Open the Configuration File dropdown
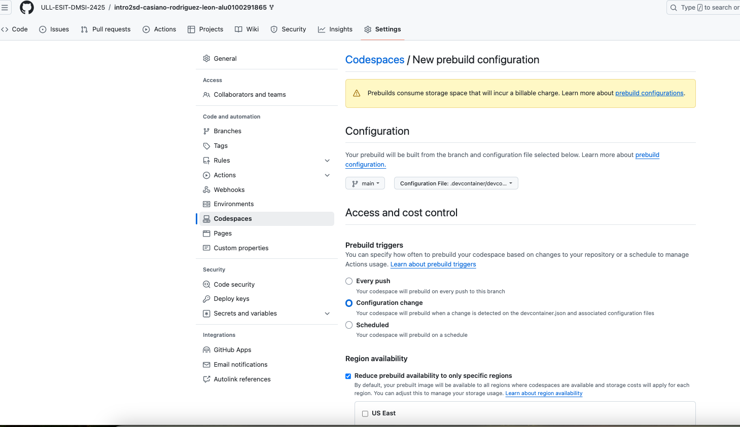 coord(456,183)
